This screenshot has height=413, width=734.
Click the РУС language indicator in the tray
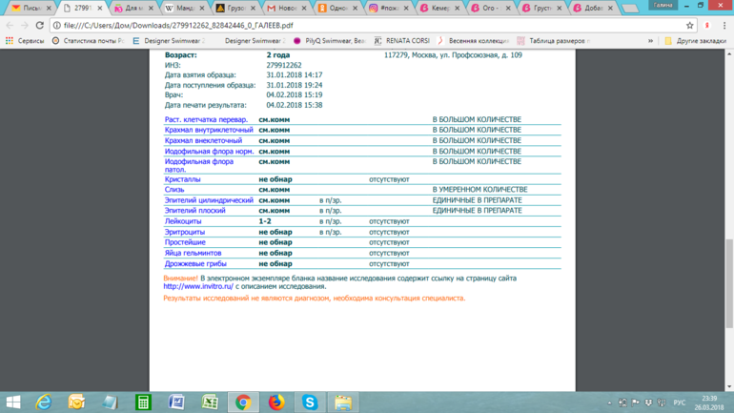point(680,403)
